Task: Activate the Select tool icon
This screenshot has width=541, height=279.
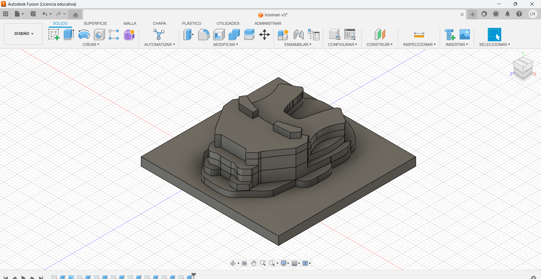Action: (494, 35)
